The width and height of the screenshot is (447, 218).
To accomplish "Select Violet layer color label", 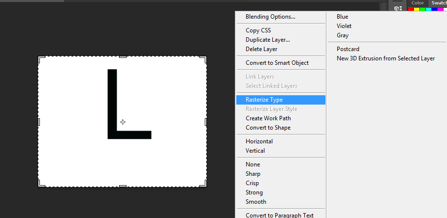I will (344, 26).
